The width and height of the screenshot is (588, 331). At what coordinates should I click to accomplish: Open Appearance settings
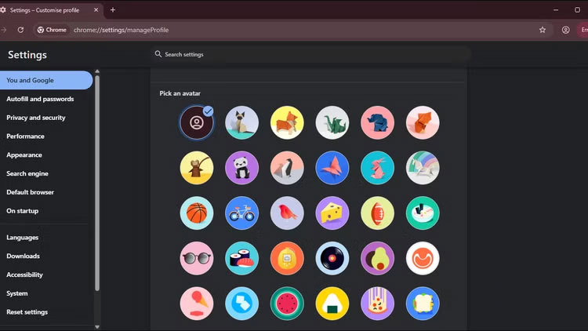pyautogui.click(x=24, y=155)
